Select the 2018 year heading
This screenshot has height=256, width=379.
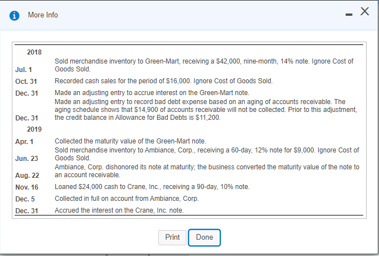tap(34, 52)
